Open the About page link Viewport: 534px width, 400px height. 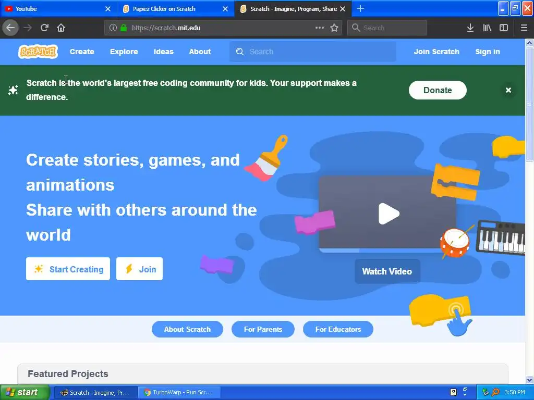(200, 52)
